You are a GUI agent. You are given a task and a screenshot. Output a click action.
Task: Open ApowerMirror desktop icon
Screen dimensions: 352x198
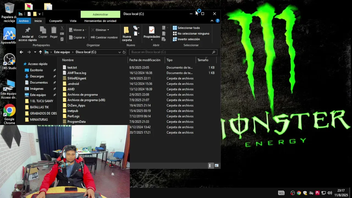[x=9, y=36]
